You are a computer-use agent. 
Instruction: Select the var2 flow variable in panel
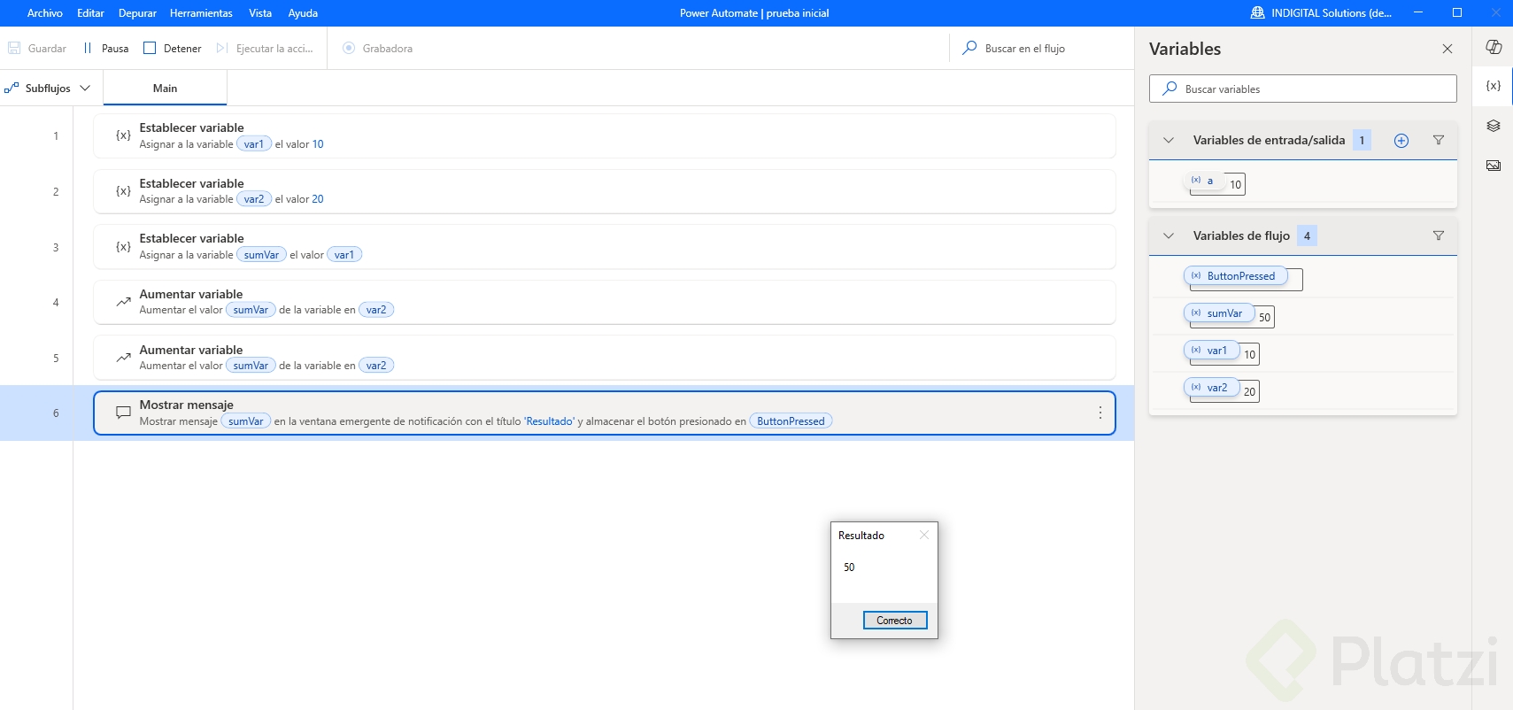(x=1210, y=388)
